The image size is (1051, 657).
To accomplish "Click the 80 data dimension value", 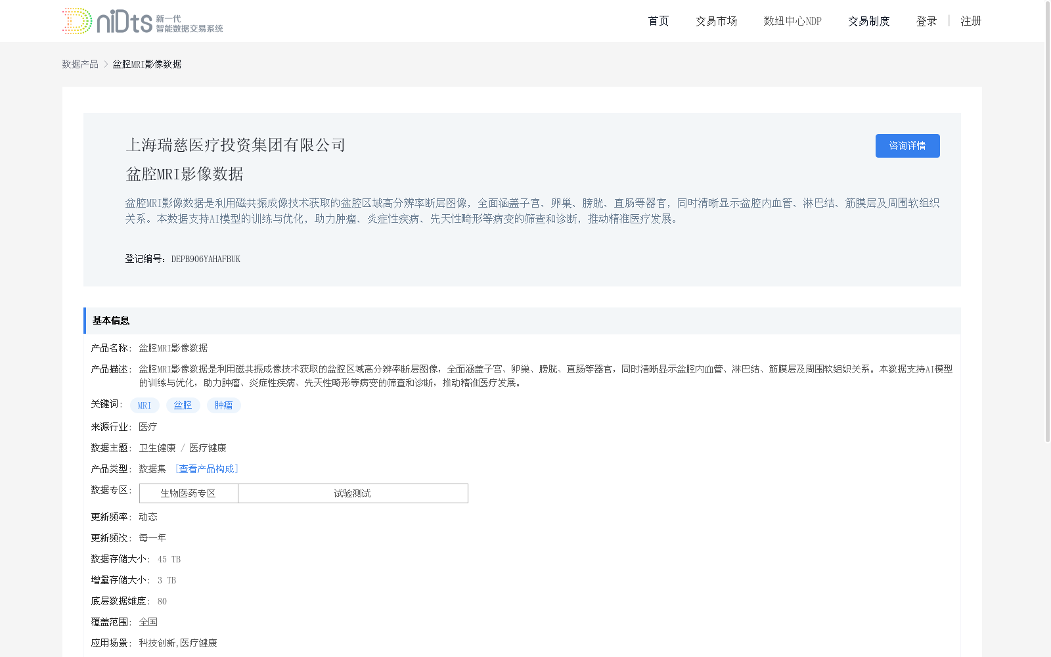I will click(x=162, y=601).
